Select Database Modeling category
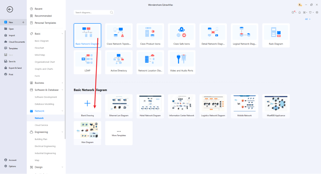321x174 pixels. (x=44, y=104)
